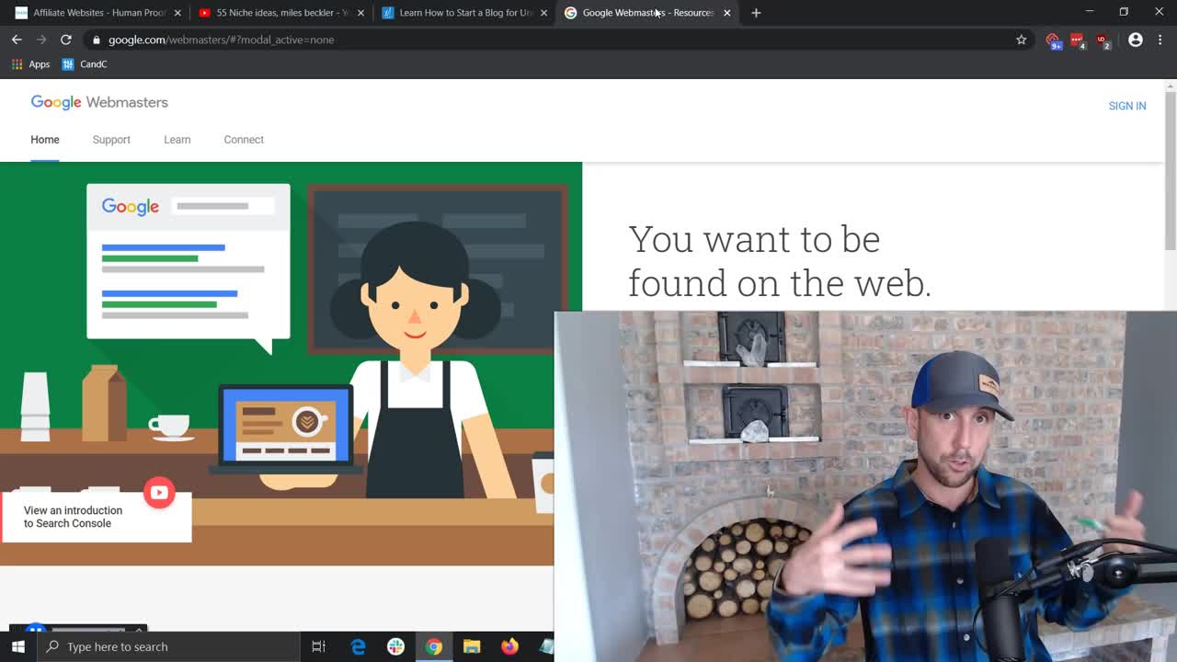
Task: Open a new browser tab
Action: [x=756, y=13]
